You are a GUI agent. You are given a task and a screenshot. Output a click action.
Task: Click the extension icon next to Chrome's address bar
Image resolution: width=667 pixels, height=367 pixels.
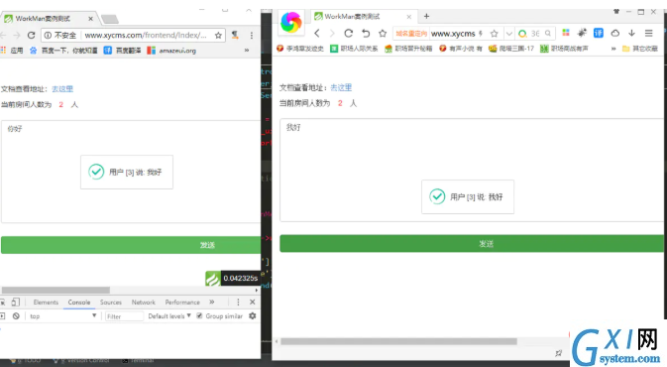coord(235,35)
